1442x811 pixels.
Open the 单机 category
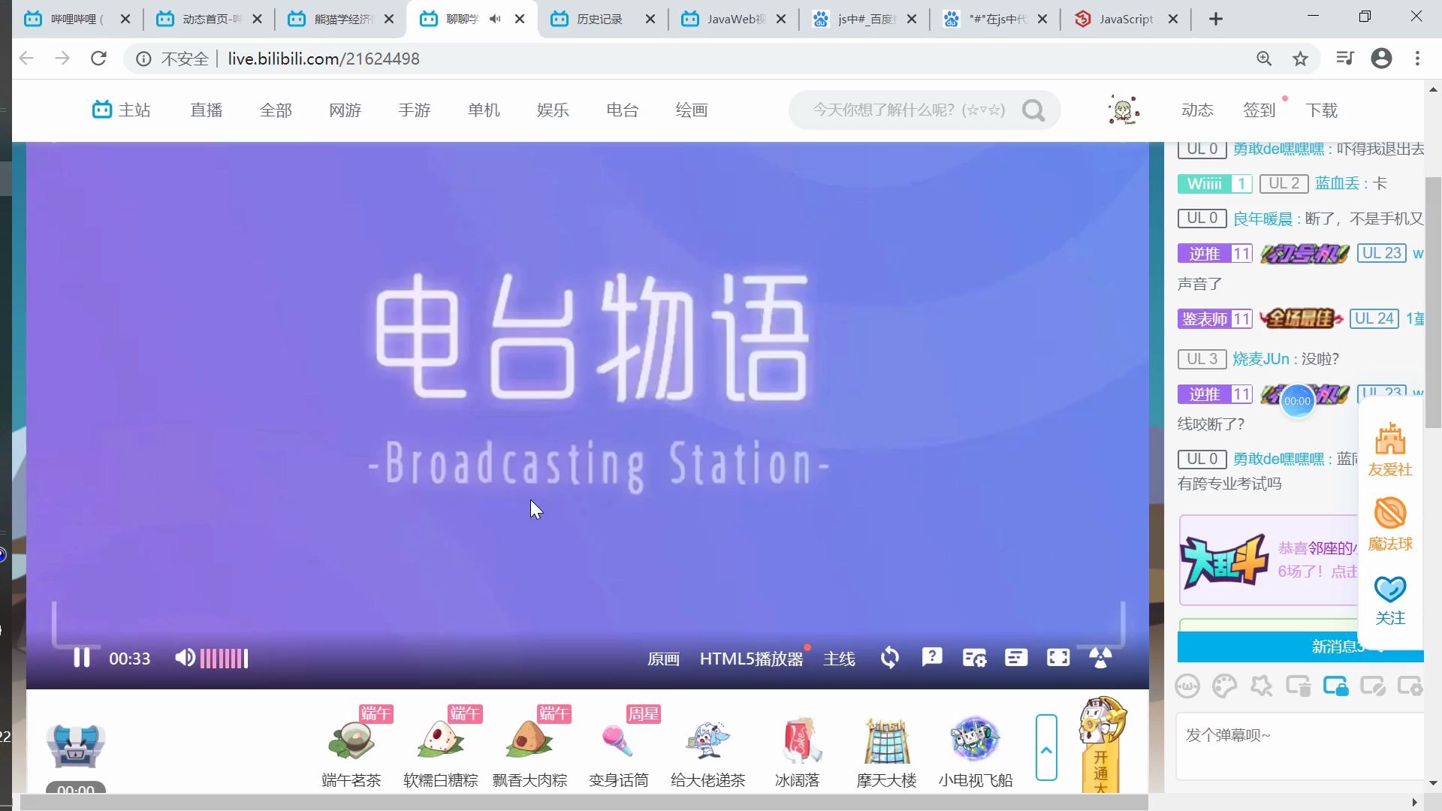[x=484, y=110]
